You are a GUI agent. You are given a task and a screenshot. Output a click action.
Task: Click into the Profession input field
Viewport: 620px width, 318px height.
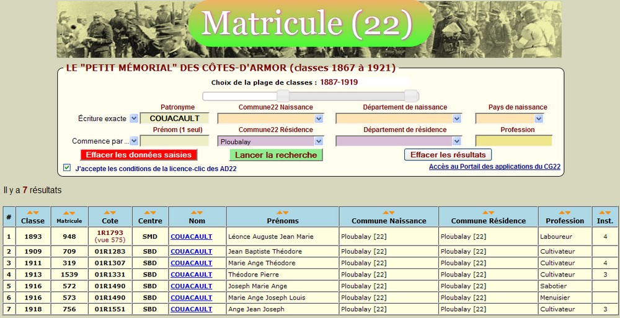(513, 141)
